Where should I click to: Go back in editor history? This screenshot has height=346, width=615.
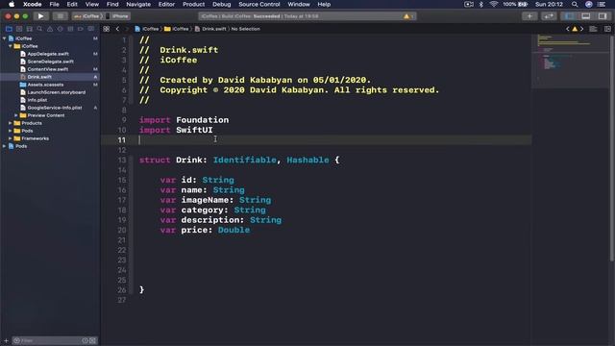pos(117,29)
